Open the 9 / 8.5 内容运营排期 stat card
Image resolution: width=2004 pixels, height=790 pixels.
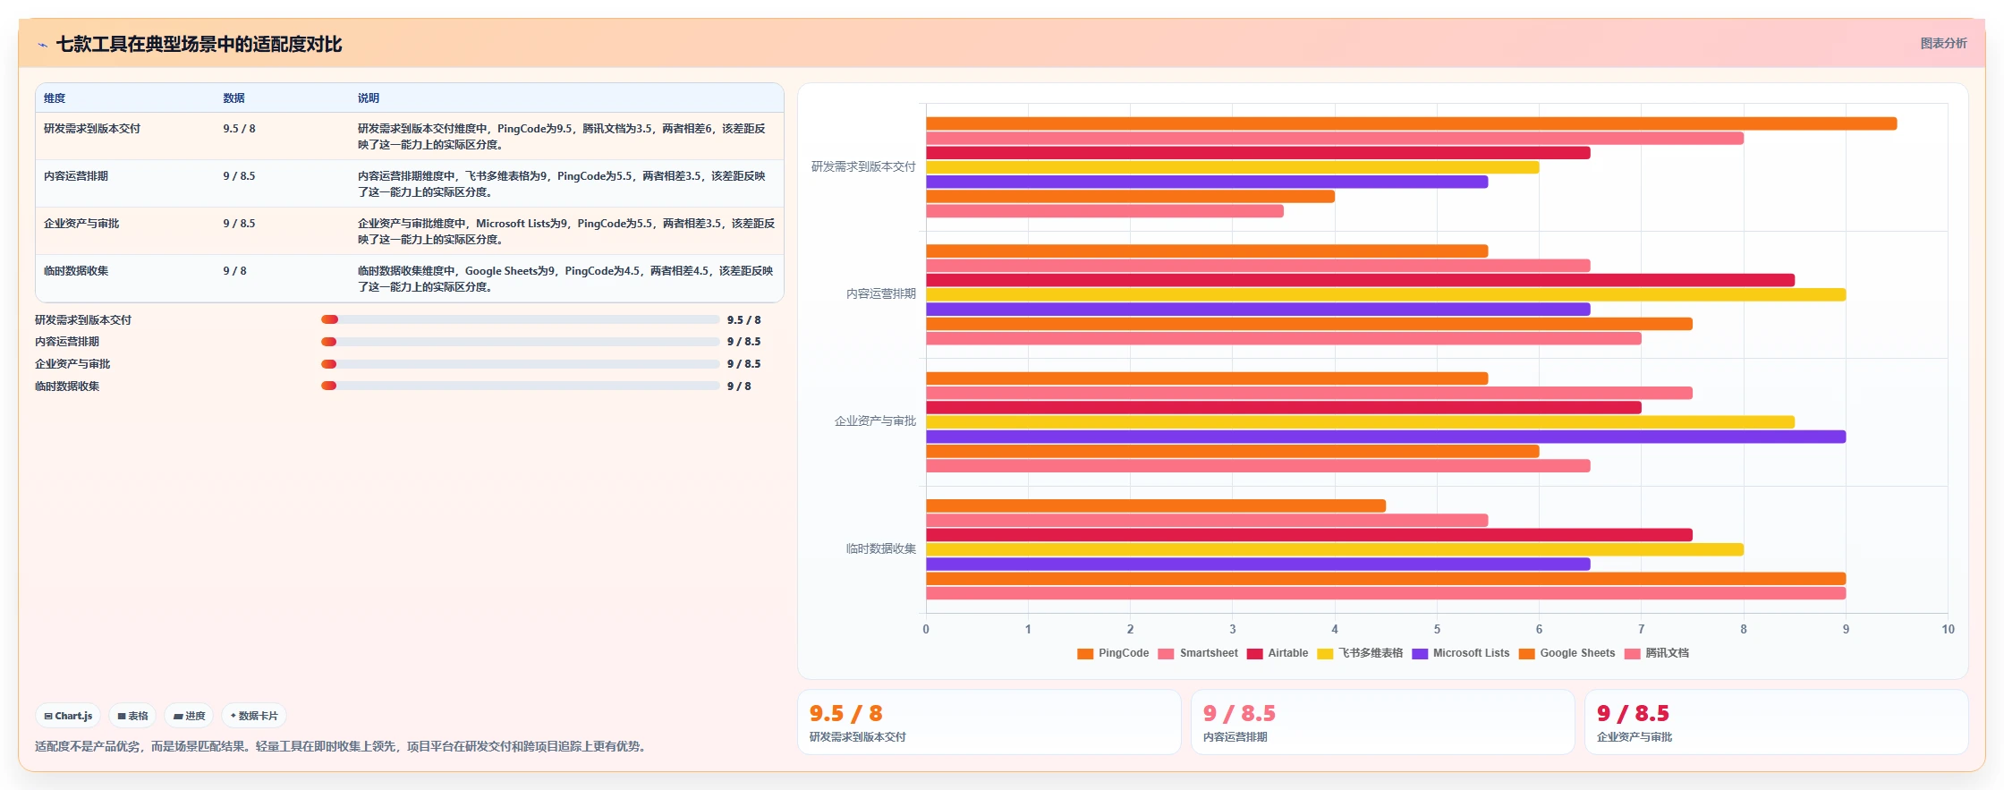pos(1383,722)
